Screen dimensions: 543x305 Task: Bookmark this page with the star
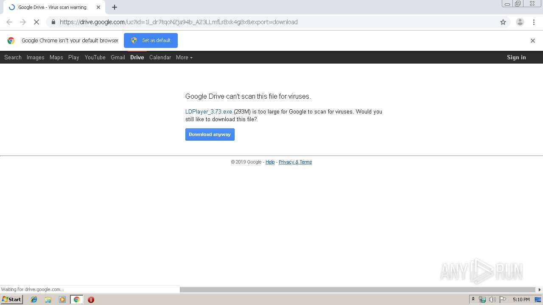[x=503, y=22]
